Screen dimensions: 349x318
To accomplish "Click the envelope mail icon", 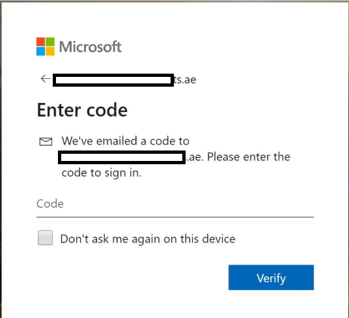I will pos(46,141).
